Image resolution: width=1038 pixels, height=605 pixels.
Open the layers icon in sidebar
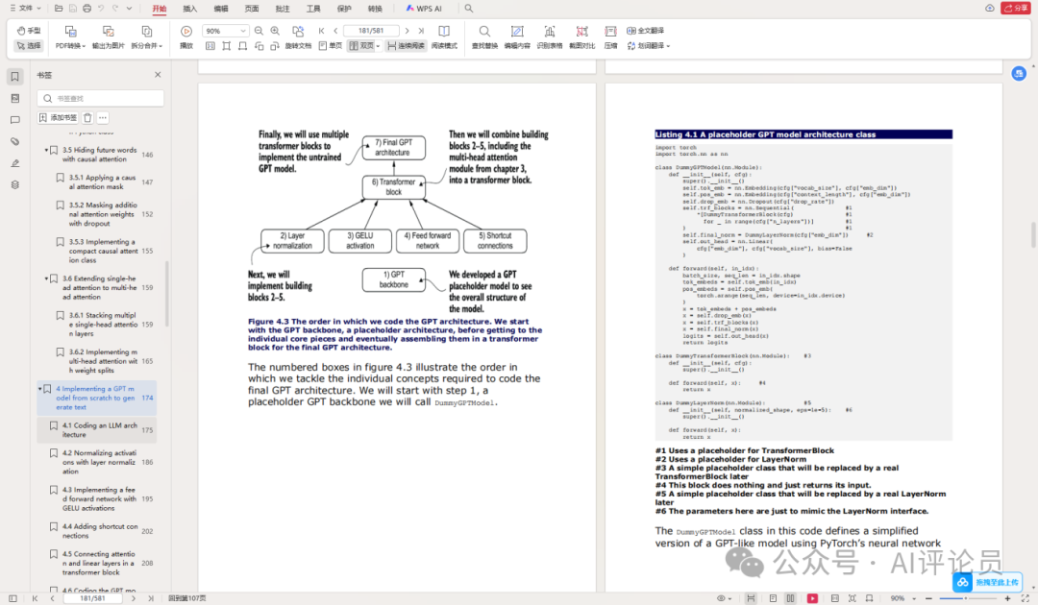[x=14, y=185]
